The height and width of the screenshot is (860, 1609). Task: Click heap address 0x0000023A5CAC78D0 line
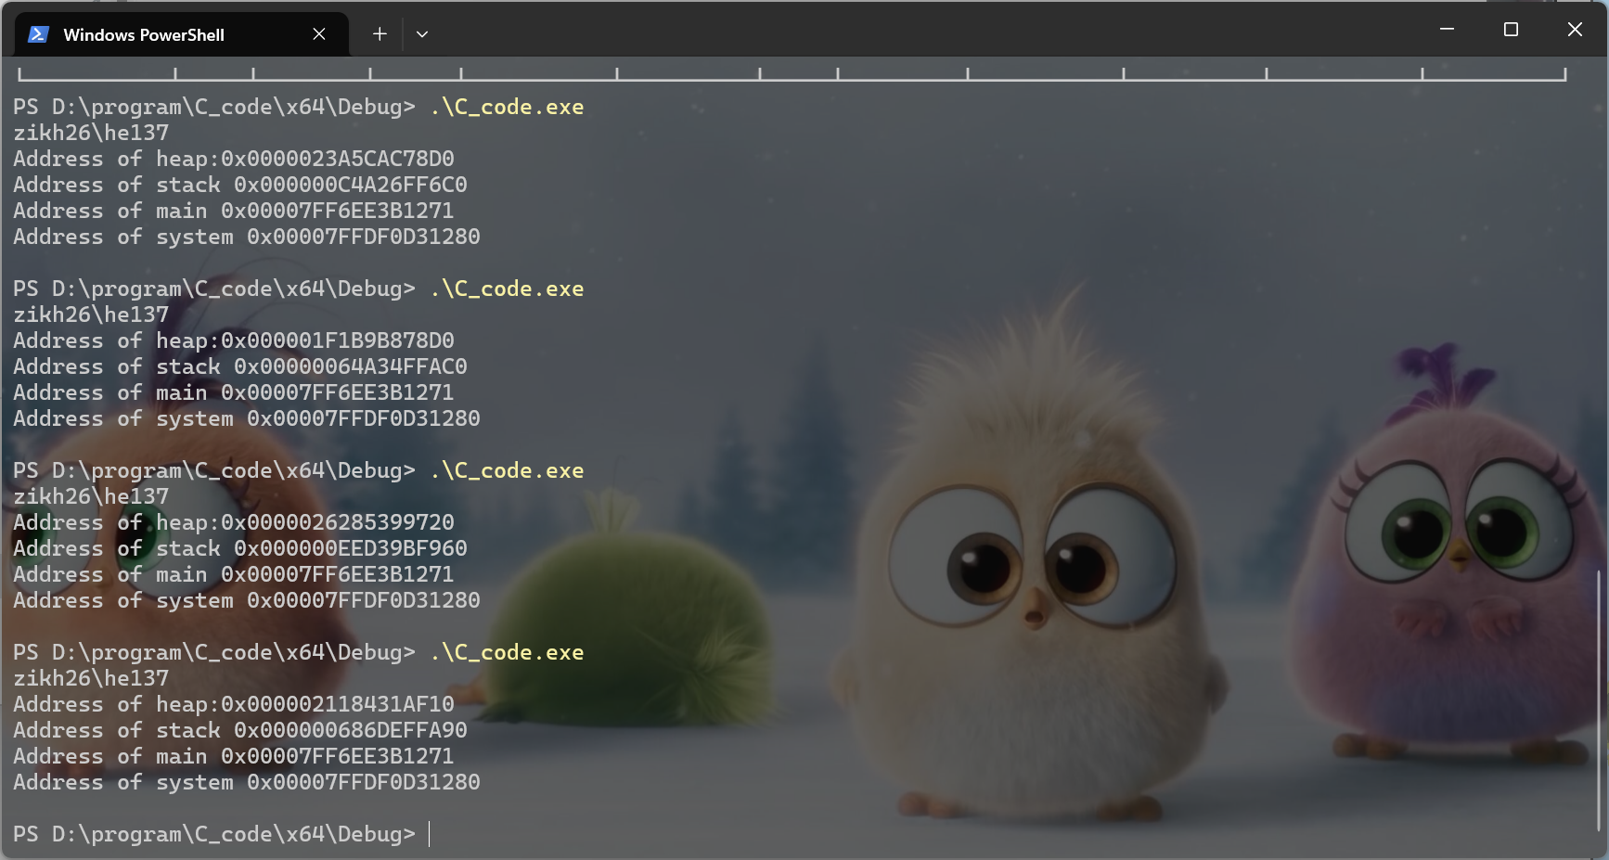[234, 159]
